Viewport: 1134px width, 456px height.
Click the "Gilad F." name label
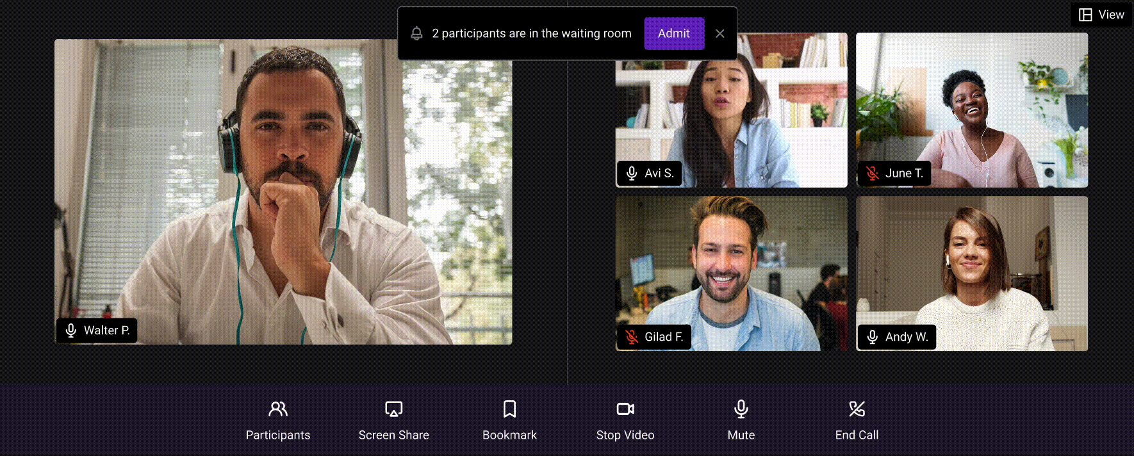click(x=664, y=337)
